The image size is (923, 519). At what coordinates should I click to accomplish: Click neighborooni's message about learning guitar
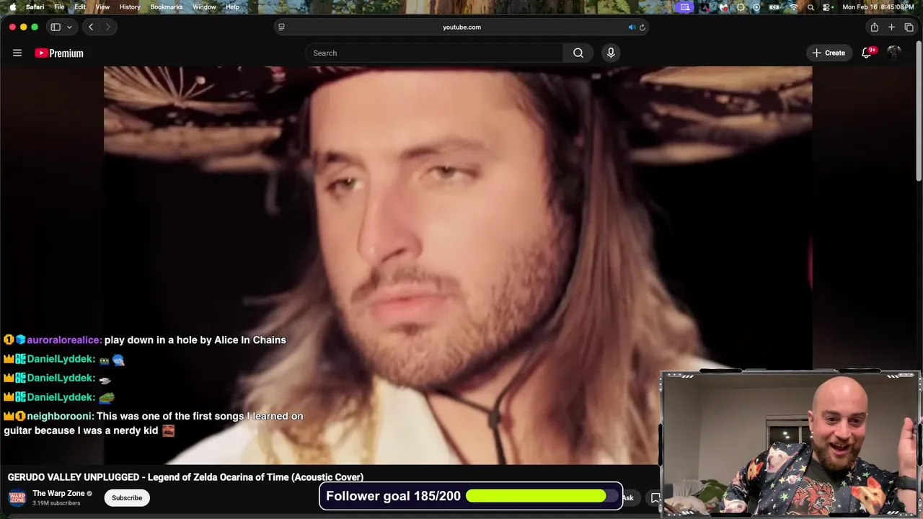coord(154,423)
